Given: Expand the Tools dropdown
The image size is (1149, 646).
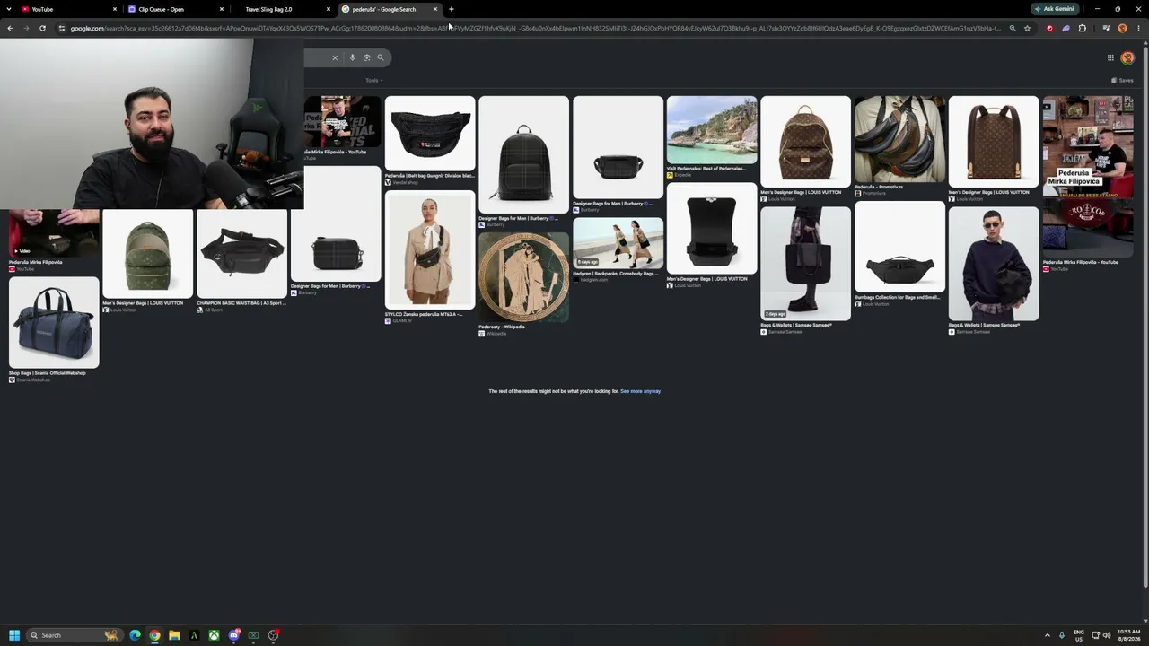Looking at the screenshot, I should [373, 80].
